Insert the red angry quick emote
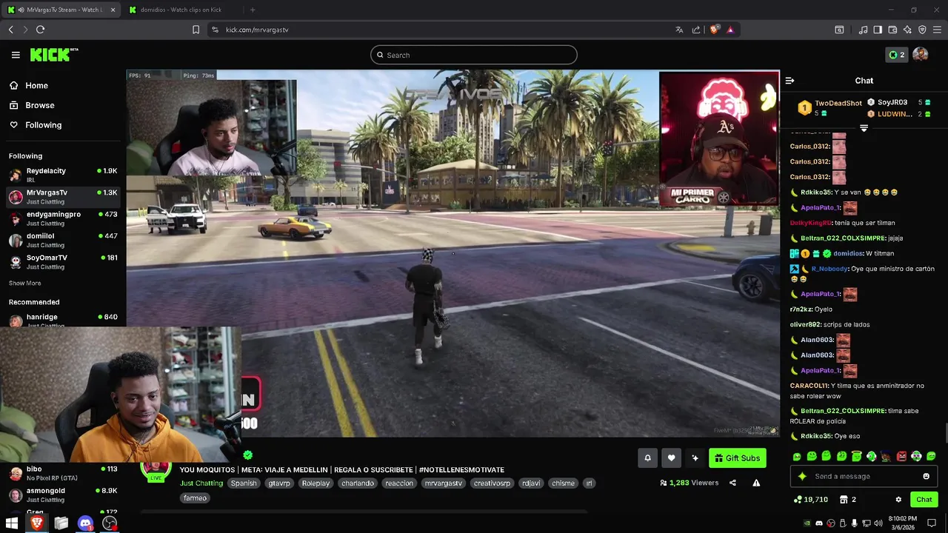The image size is (948, 533). [901, 456]
